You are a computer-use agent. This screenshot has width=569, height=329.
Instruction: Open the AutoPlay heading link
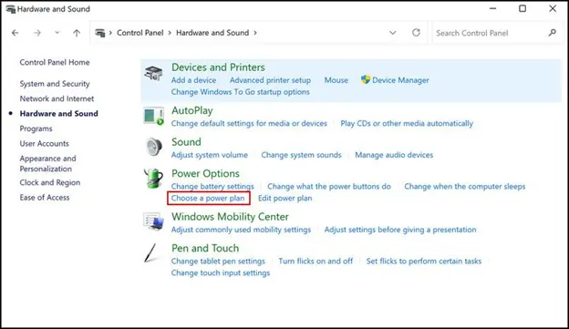click(x=192, y=110)
